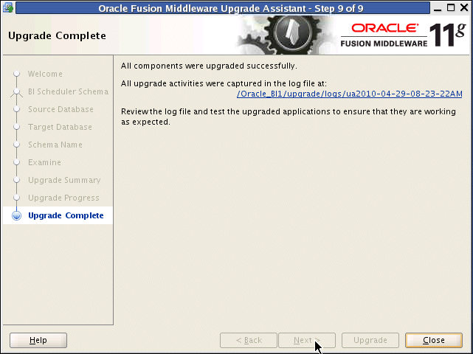The image size is (473, 354).
Task: Close window via title bar X
Action: 465,8
